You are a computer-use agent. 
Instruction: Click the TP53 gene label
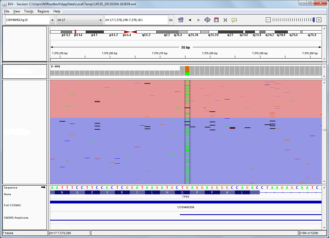[186, 197]
